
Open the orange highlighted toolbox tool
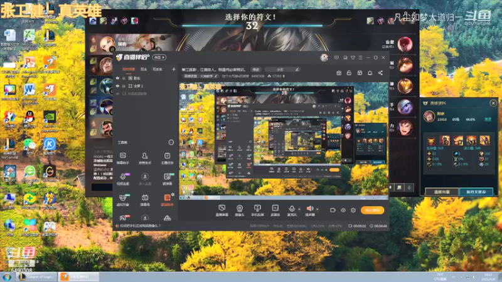(167, 200)
